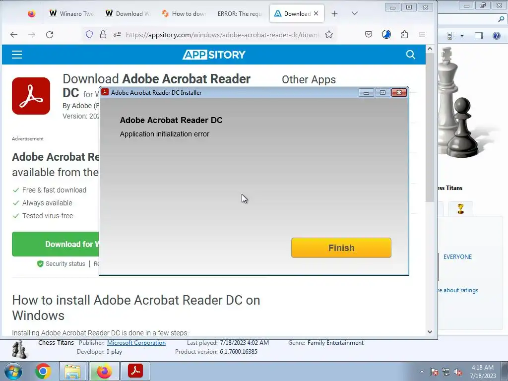Click the Adobe Reader installer taskbar button
The image size is (508, 381).
click(x=135, y=371)
